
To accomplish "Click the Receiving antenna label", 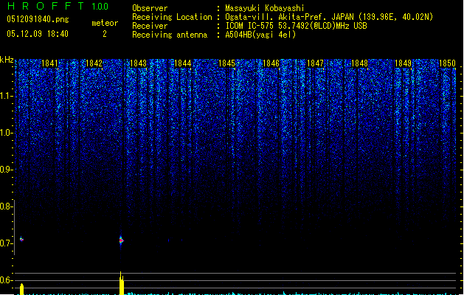I will pyautogui.click(x=170, y=35).
